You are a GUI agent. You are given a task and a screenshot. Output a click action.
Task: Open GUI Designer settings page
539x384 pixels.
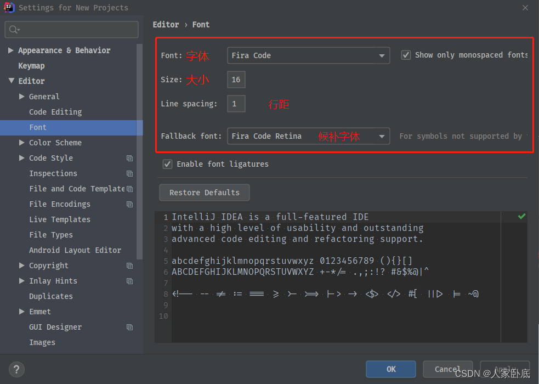pyautogui.click(x=55, y=327)
